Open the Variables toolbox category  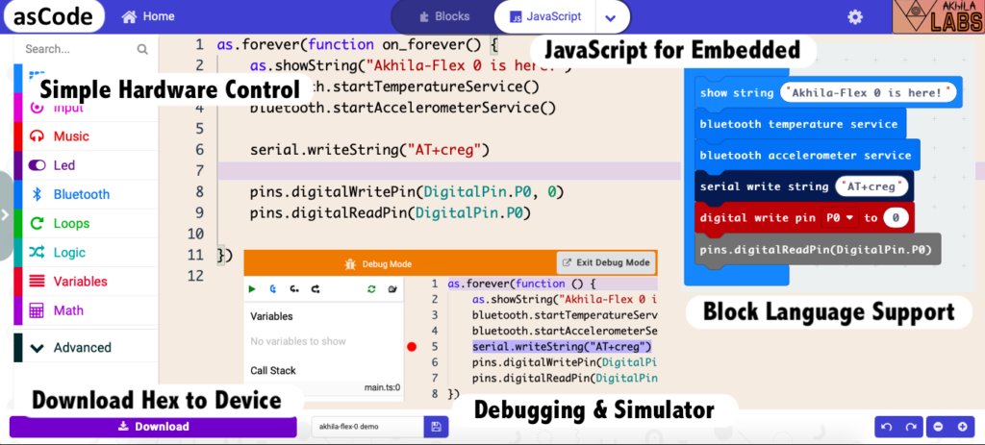pyautogui.click(x=86, y=282)
